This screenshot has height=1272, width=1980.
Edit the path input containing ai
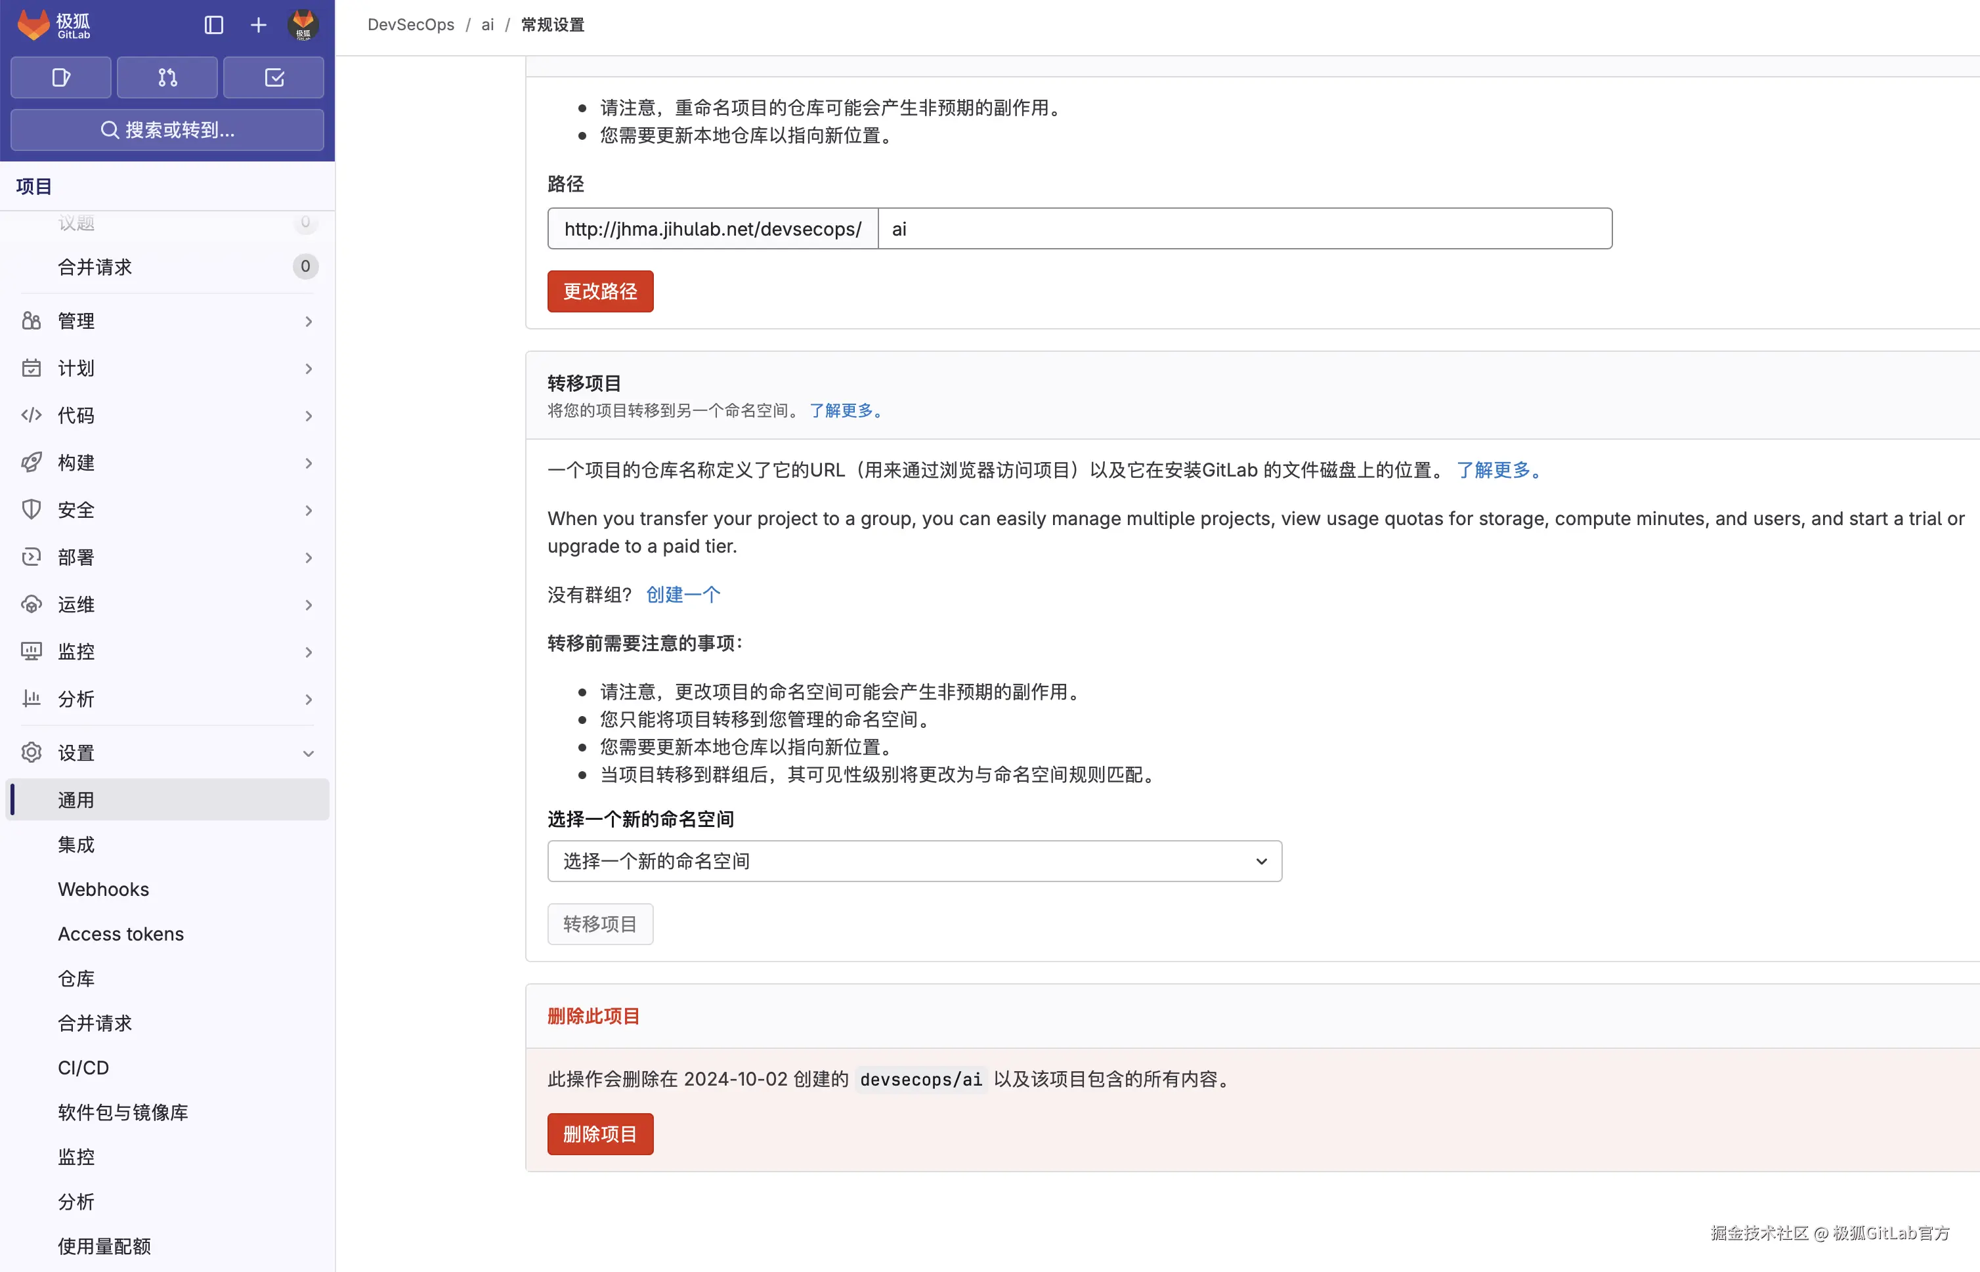pos(1239,229)
